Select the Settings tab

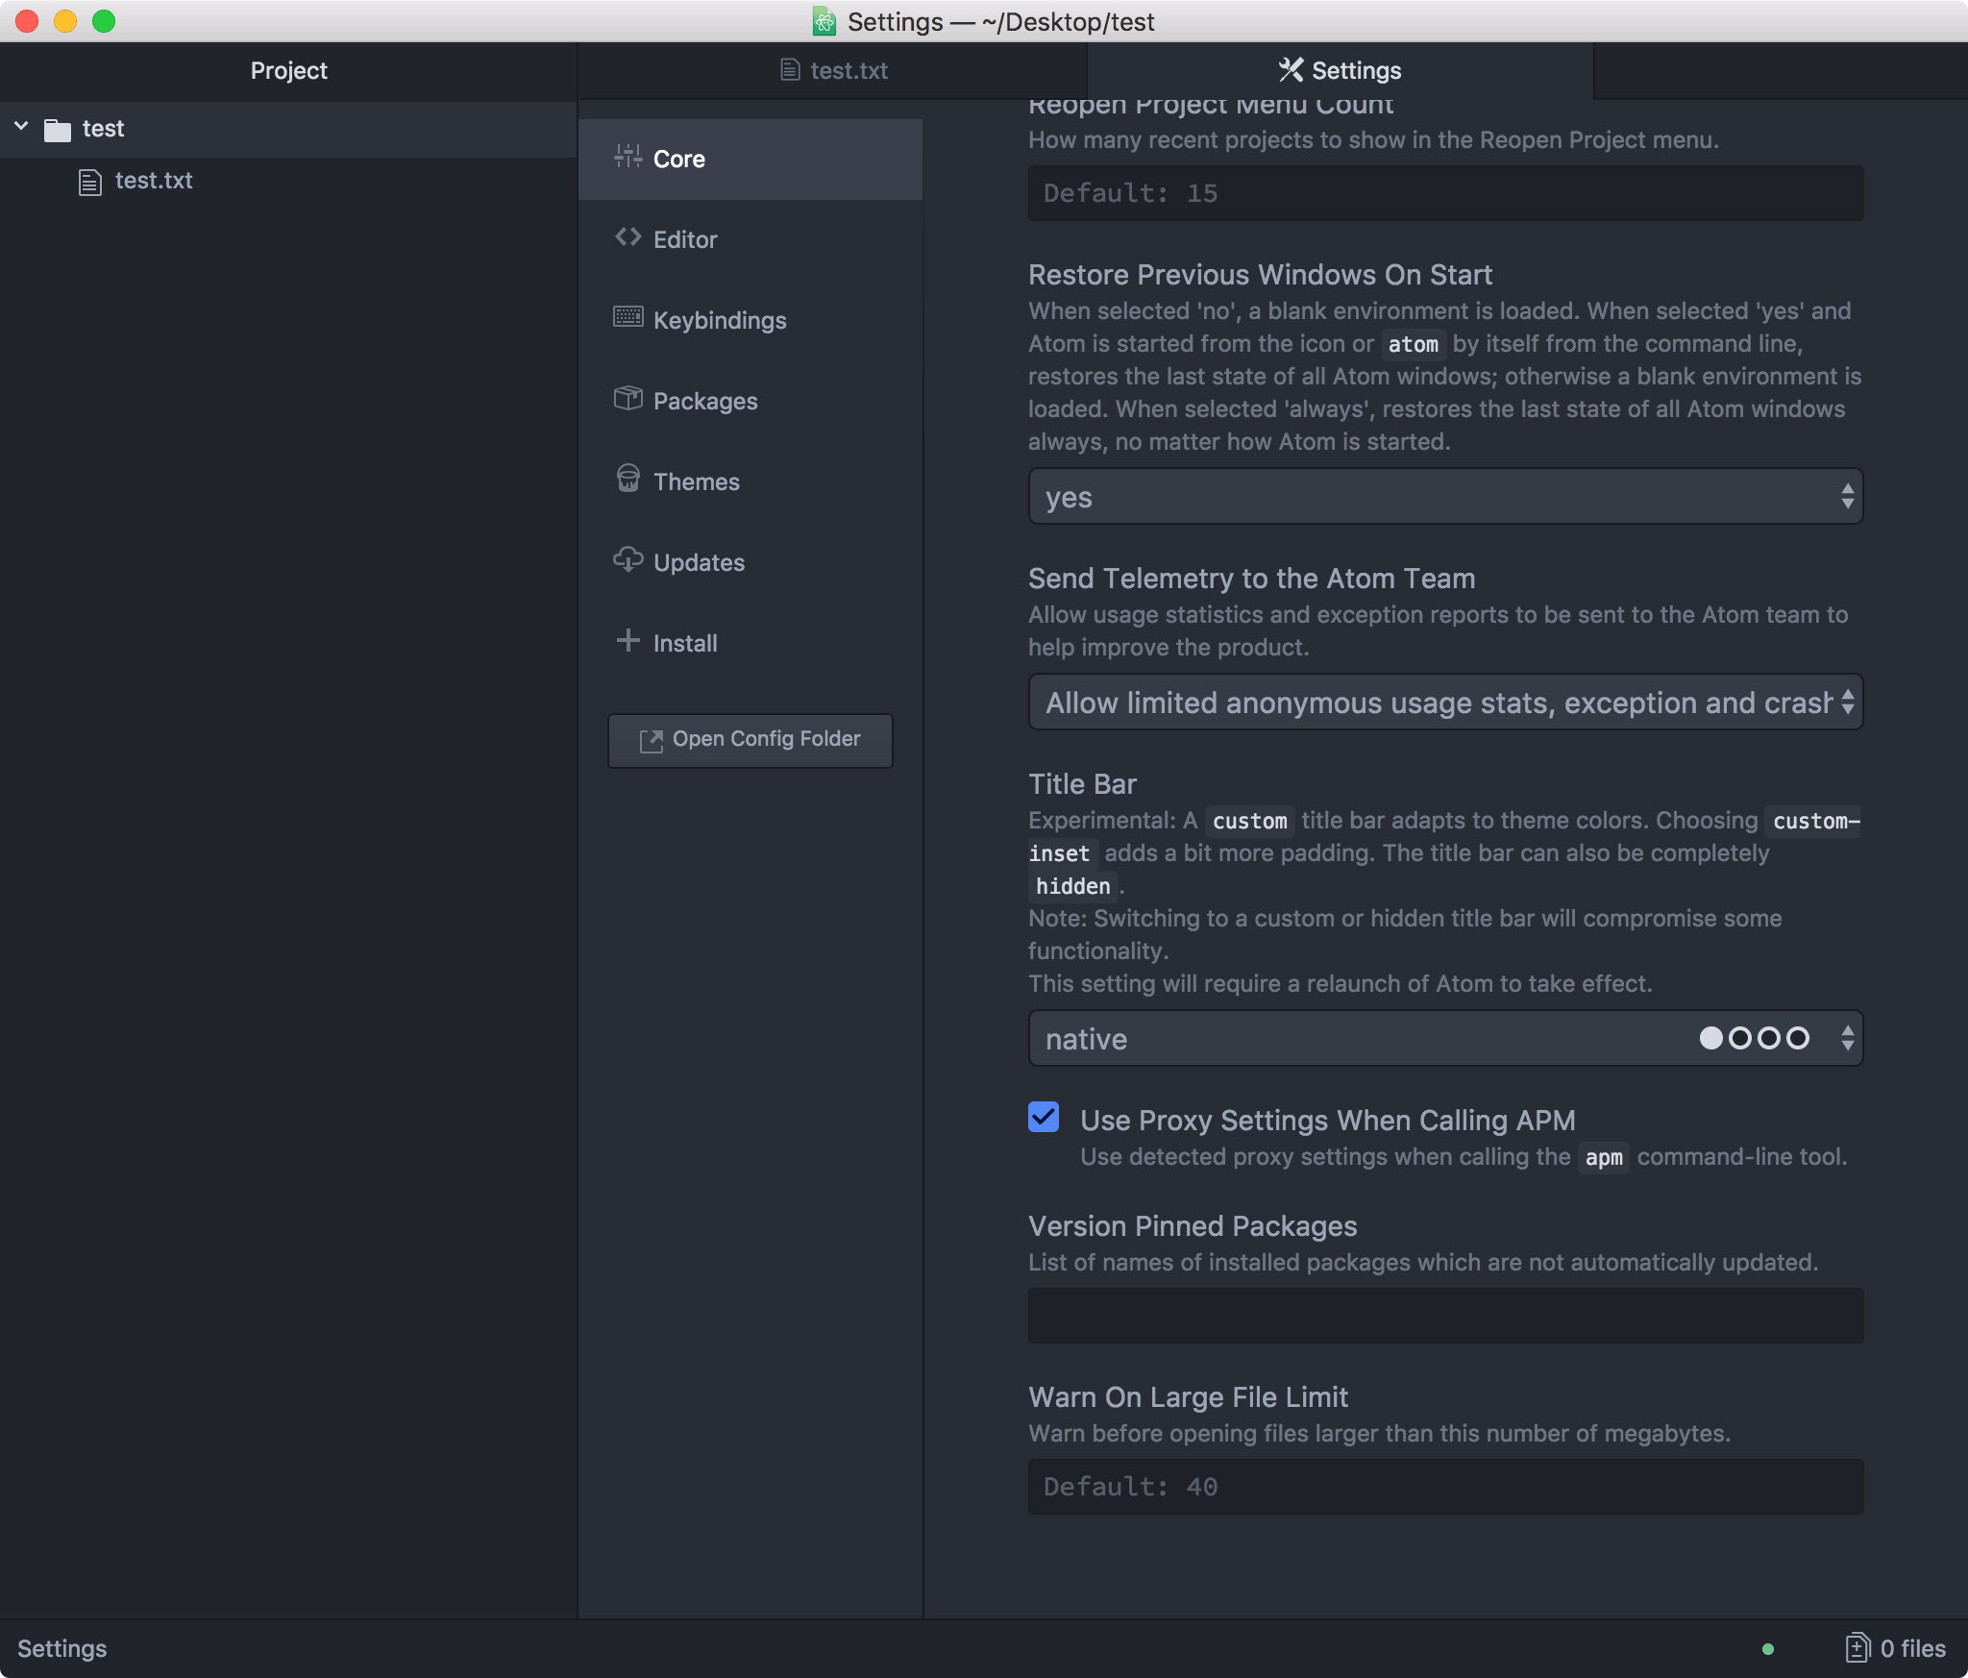pos(1340,69)
